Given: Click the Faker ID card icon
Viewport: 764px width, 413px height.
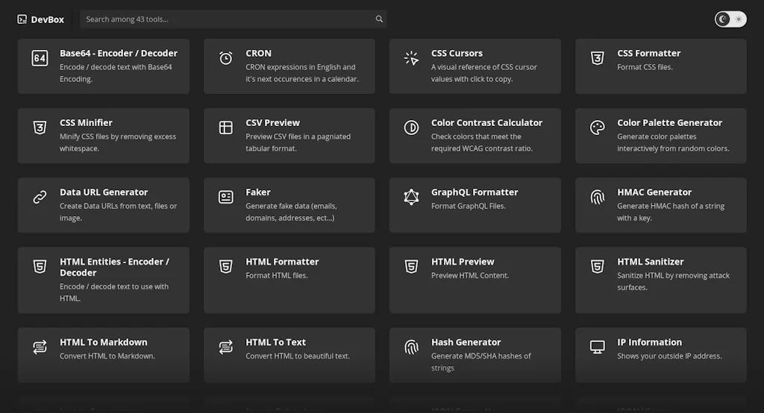Looking at the screenshot, I should tap(225, 197).
